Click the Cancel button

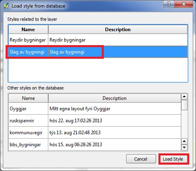[141, 159]
